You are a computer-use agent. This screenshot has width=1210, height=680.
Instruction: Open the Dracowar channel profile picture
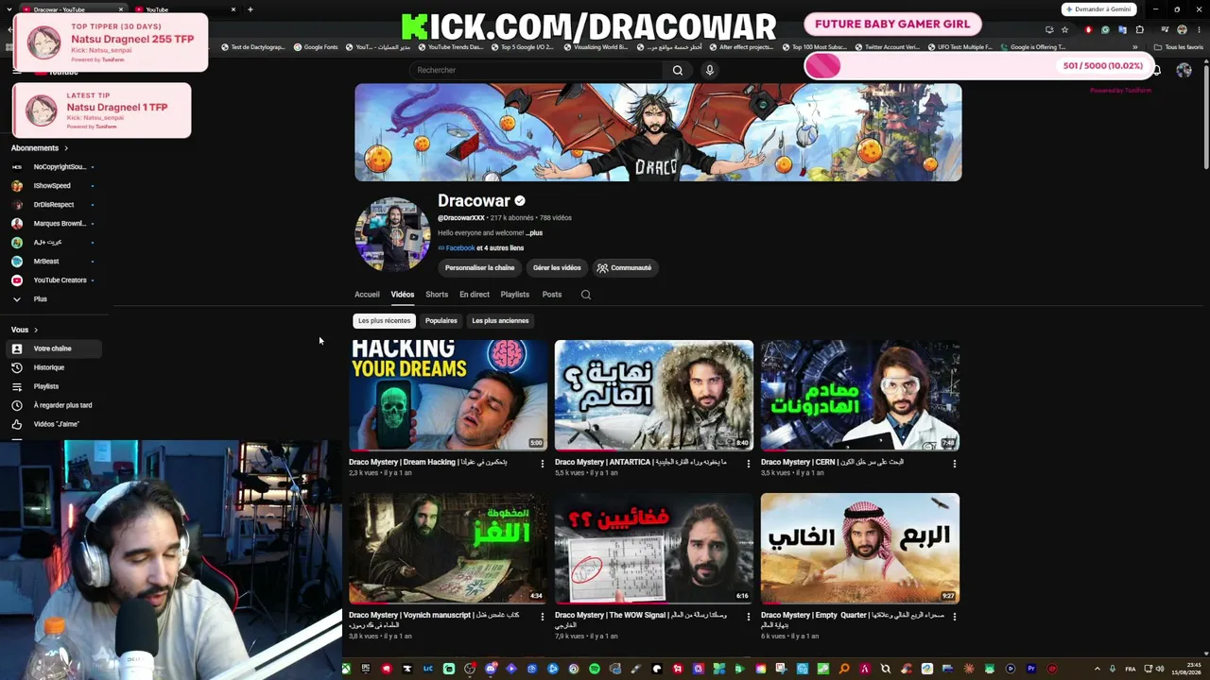(392, 234)
